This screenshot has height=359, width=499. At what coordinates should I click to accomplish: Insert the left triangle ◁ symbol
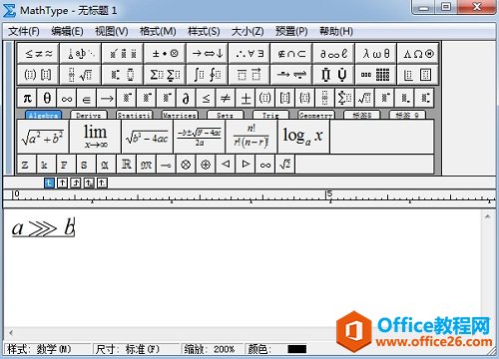[x=226, y=165]
